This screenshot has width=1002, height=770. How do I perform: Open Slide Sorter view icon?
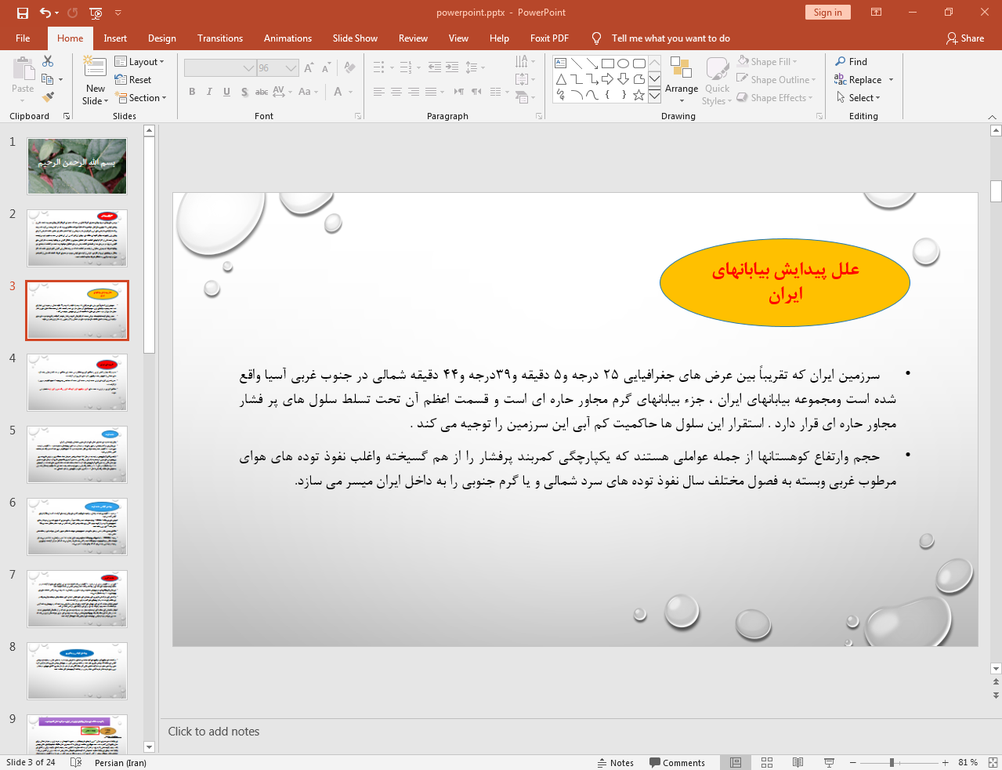tap(767, 762)
